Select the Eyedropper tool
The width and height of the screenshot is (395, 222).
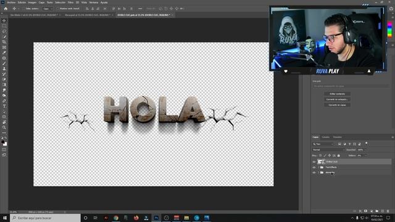coord(4,52)
